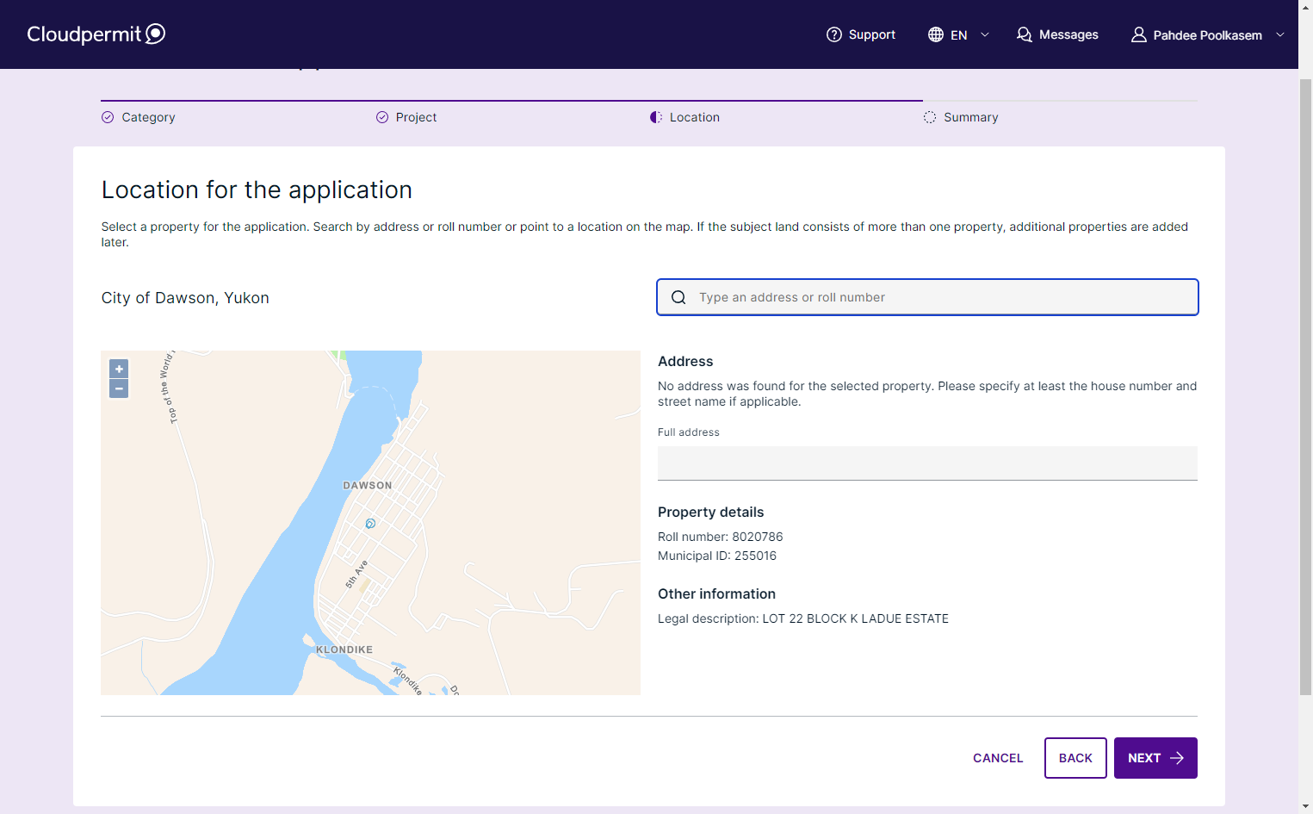Screen dimensions: 1313x814
Task: Click the search magnifier icon
Action: tap(678, 297)
